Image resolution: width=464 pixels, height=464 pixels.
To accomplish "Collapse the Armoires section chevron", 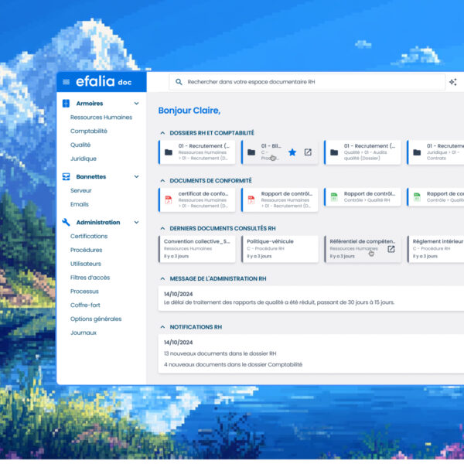I will (x=136, y=104).
